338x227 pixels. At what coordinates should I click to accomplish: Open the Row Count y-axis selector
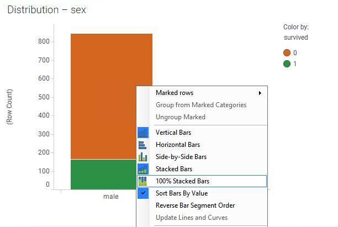10,107
